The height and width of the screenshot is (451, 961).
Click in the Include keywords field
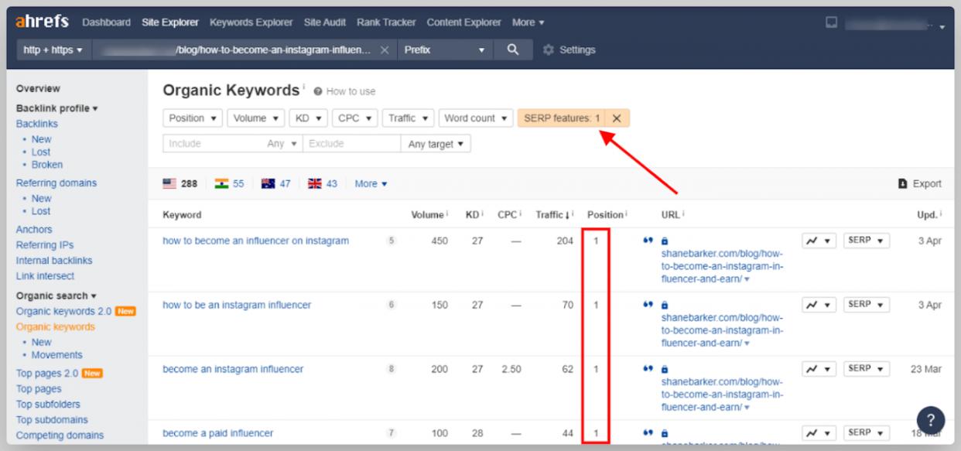pos(211,144)
